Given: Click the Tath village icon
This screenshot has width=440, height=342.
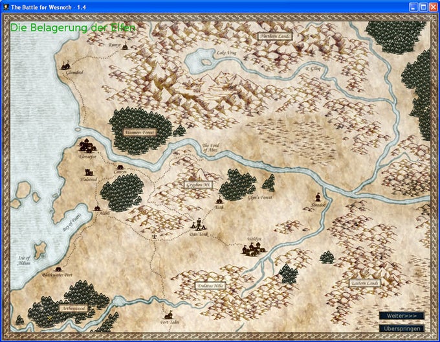Looking at the screenshot, I should [219, 200].
